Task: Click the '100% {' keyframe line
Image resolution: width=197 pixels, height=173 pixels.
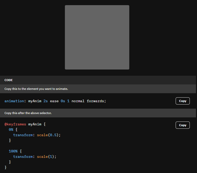Action: click(x=15, y=151)
